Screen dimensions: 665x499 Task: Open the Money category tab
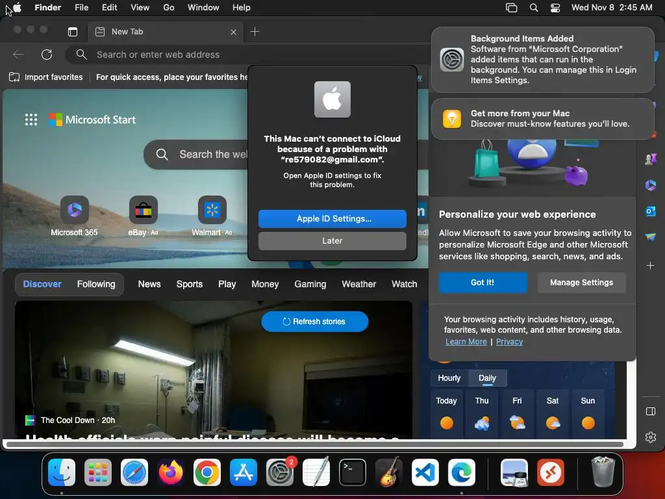265,285
